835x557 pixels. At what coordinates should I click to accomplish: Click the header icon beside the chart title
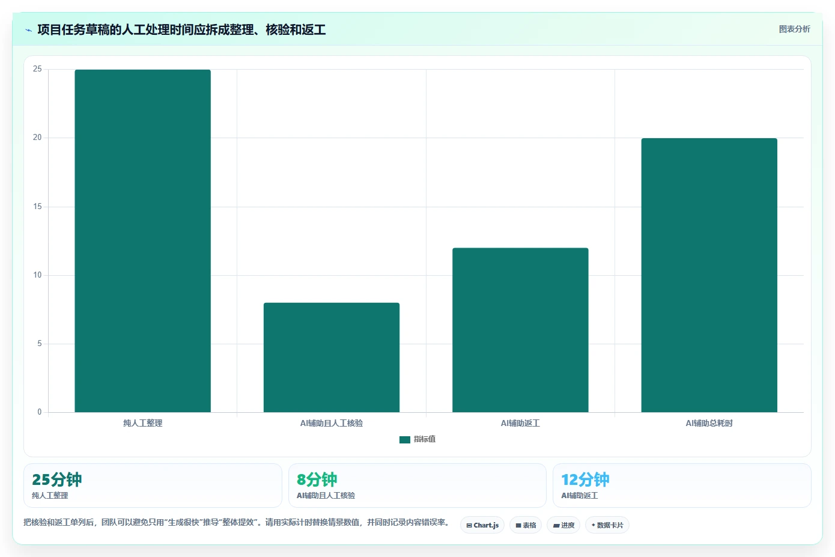(x=28, y=30)
